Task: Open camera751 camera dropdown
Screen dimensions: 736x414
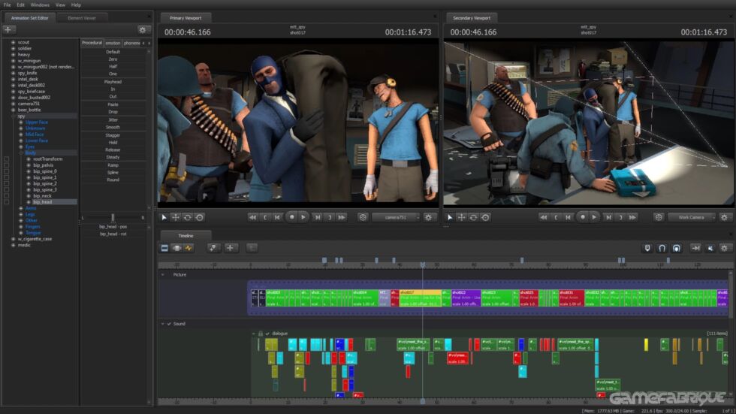Action: click(x=396, y=217)
